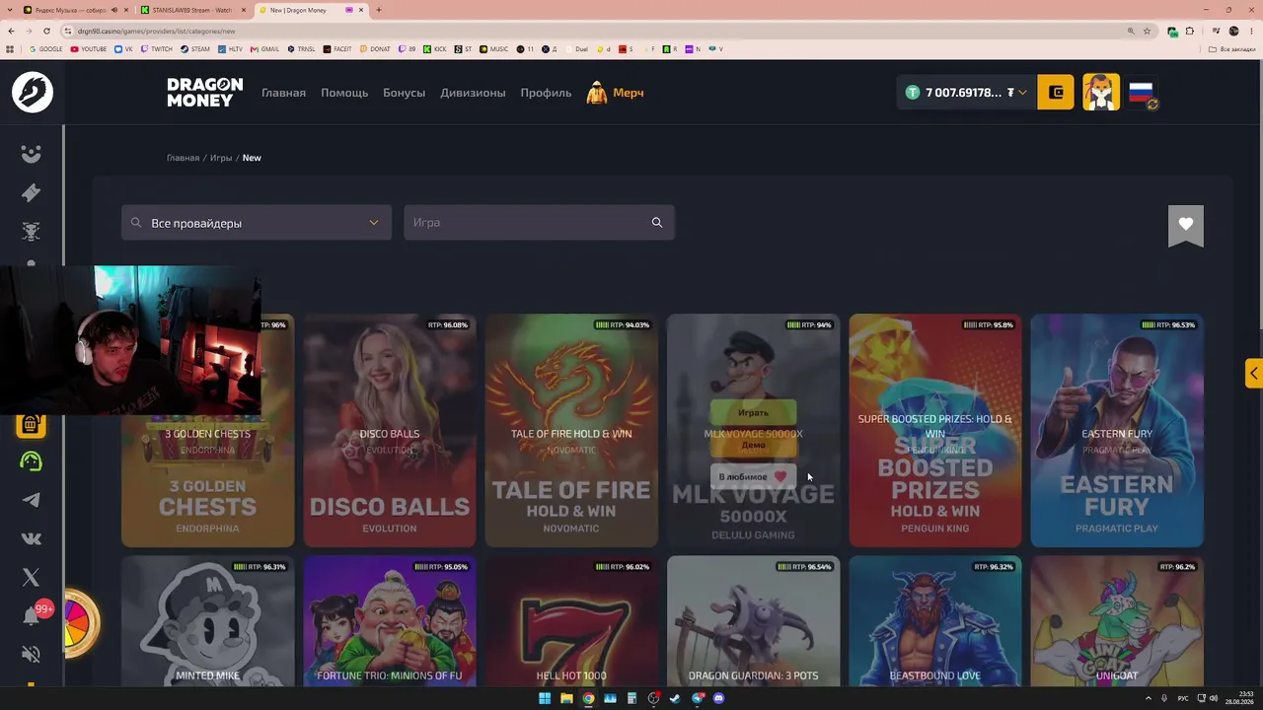1263x710 pixels.
Task: Open the TWITCH bookmark
Action: tap(157, 48)
